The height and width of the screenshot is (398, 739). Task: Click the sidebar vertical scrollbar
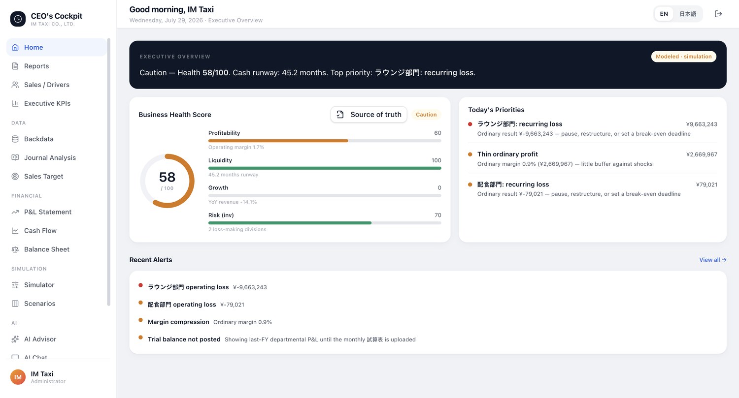coord(109,172)
